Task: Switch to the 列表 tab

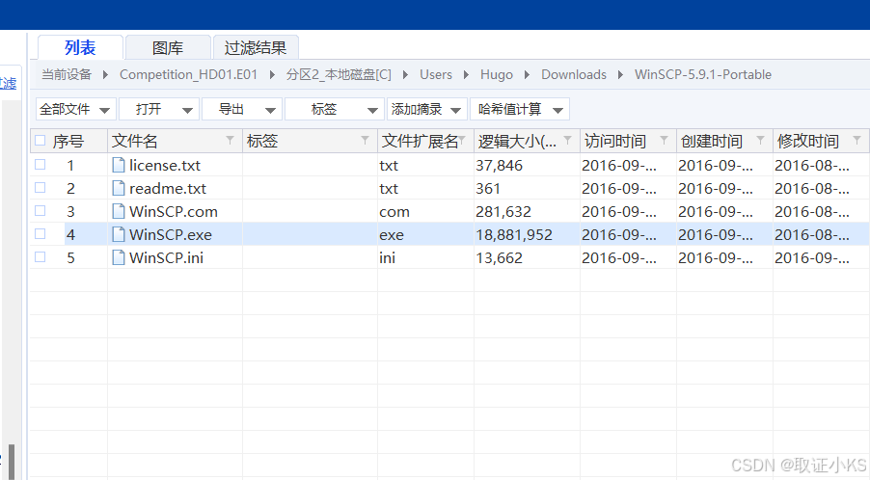Action: [80, 47]
